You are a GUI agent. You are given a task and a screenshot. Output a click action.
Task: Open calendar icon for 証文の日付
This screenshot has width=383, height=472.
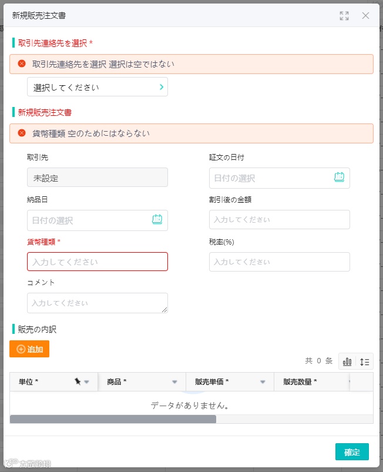[339, 178]
